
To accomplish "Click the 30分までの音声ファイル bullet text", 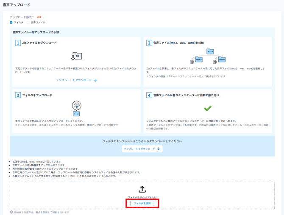I will (x=45, y=169).
